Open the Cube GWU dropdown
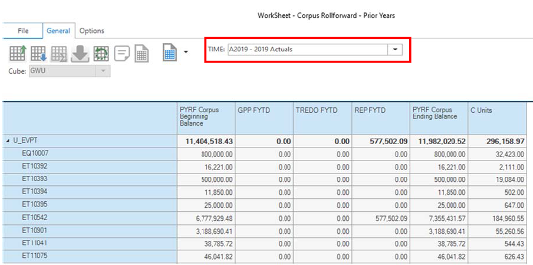533x265 pixels. tap(104, 71)
